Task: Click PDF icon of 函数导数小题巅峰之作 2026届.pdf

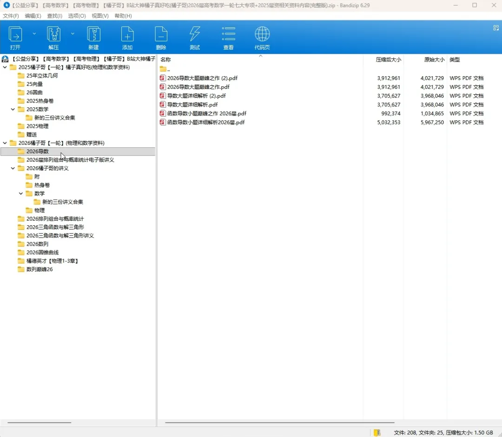Action: click(163, 114)
